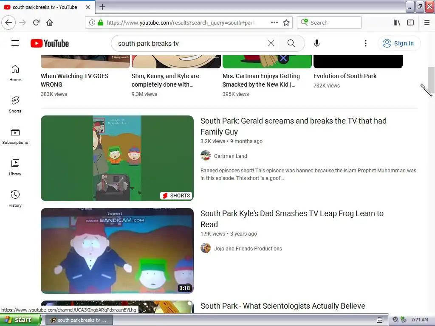Go back with the browser back arrow

click(8, 23)
